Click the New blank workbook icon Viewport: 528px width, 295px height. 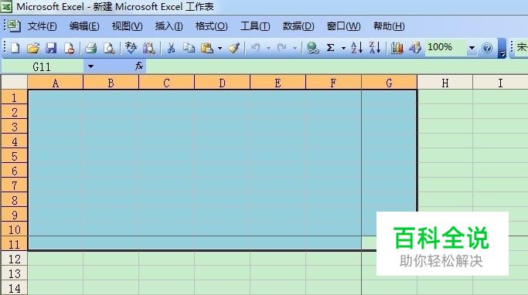[15, 48]
